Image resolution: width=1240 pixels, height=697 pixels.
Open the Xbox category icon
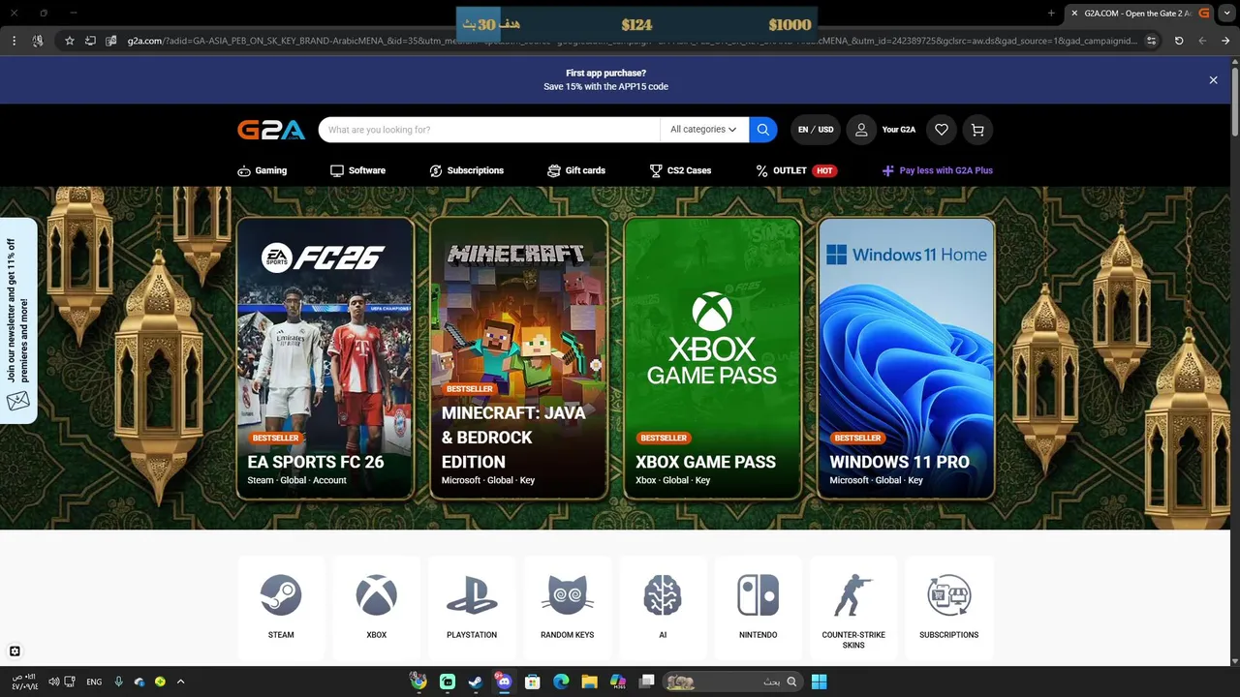pyautogui.click(x=377, y=595)
